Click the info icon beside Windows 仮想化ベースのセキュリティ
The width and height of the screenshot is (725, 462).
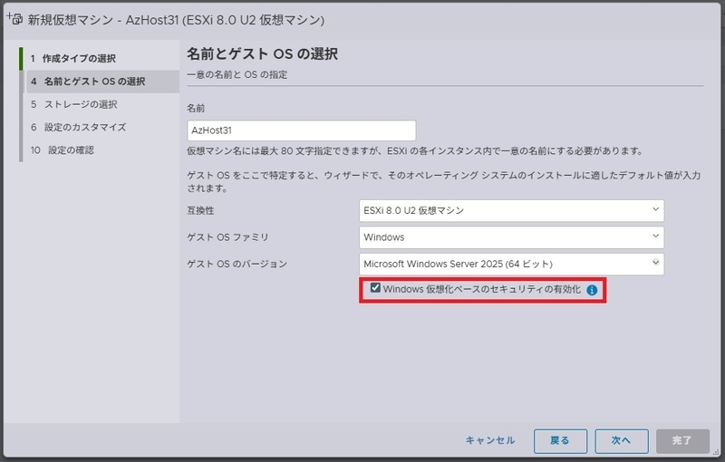[x=592, y=290]
